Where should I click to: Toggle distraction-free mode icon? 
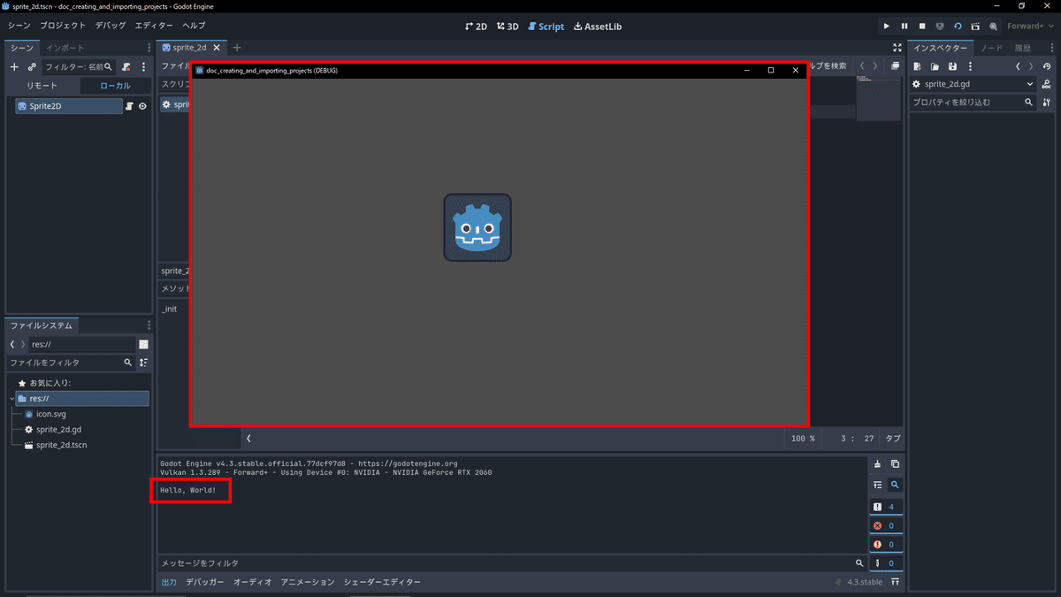pyautogui.click(x=897, y=48)
